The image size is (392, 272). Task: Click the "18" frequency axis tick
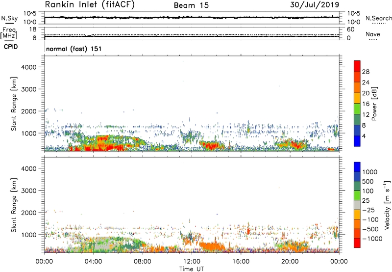click(33, 29)
